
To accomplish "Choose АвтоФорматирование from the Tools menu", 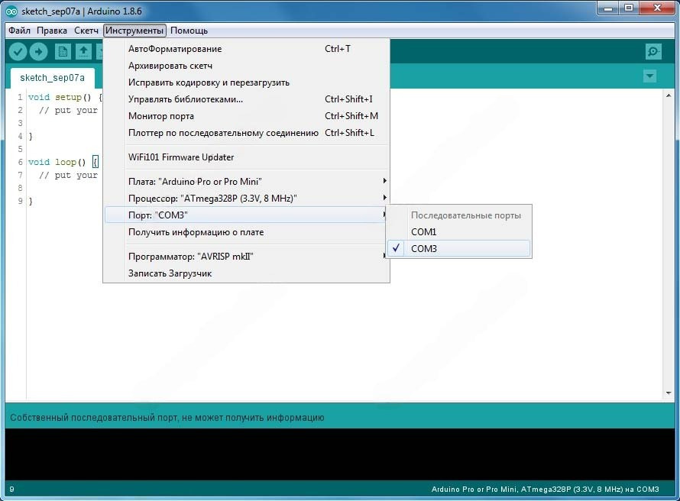I will click(175, 49).
